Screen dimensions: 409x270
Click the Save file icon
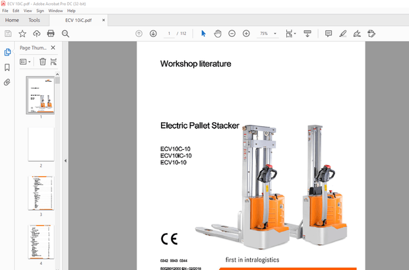(8, 34)
